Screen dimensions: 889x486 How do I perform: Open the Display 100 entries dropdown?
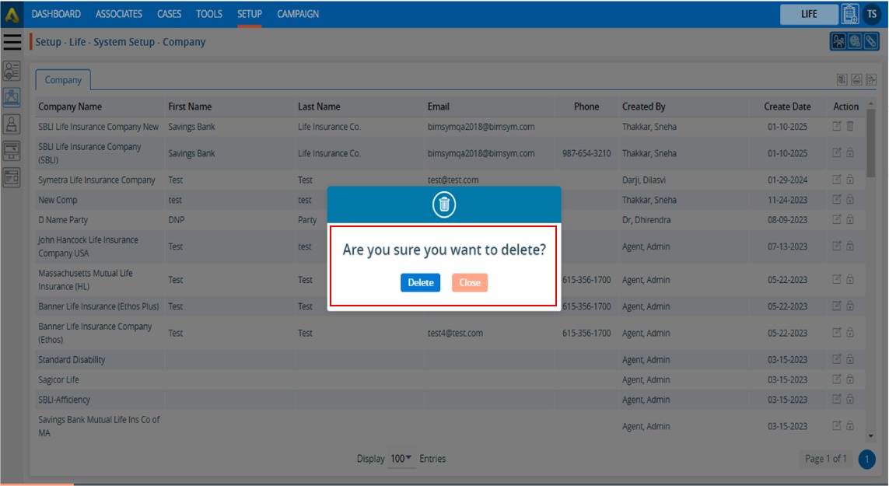coord(401,459)
